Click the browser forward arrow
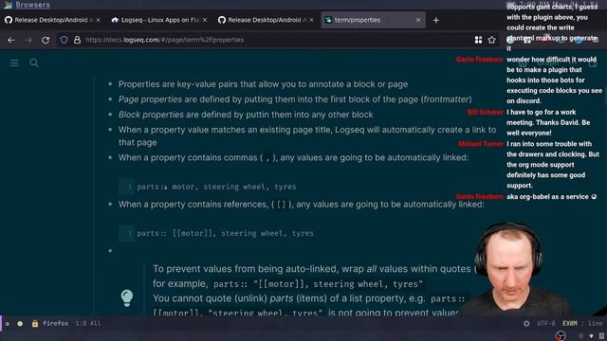Viewport: 607px width, 341px height. pyautogui.click(x=28, y=40)
